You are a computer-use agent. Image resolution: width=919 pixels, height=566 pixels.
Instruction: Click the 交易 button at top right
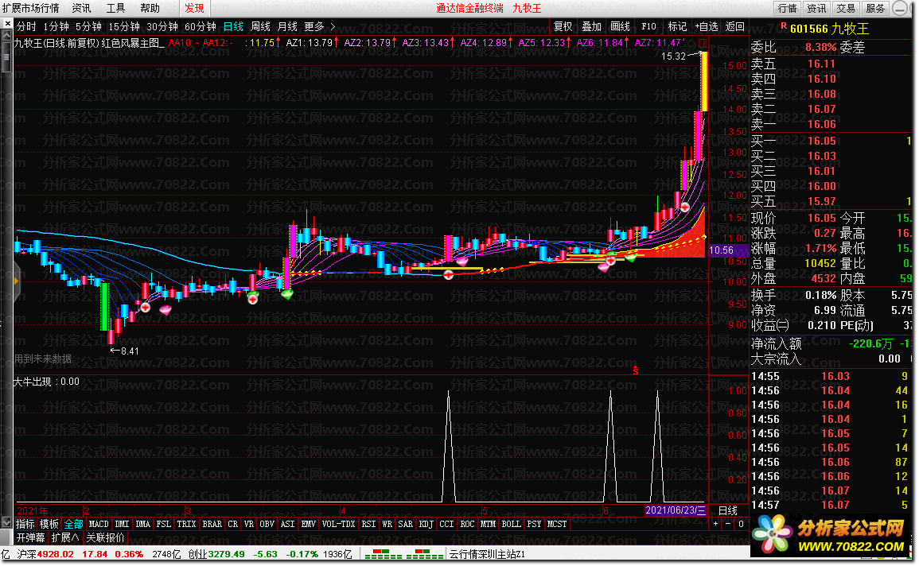tap(846, 8)
